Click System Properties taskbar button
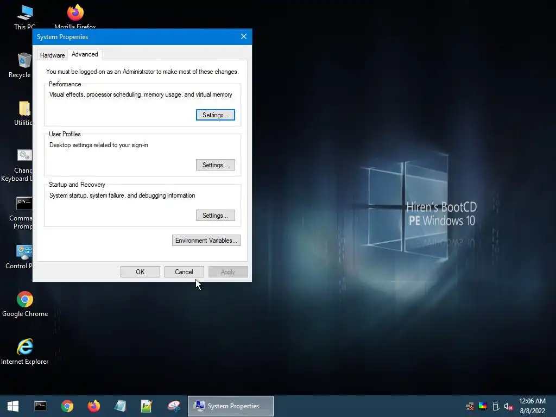556x417 pixels. (230, 406)
